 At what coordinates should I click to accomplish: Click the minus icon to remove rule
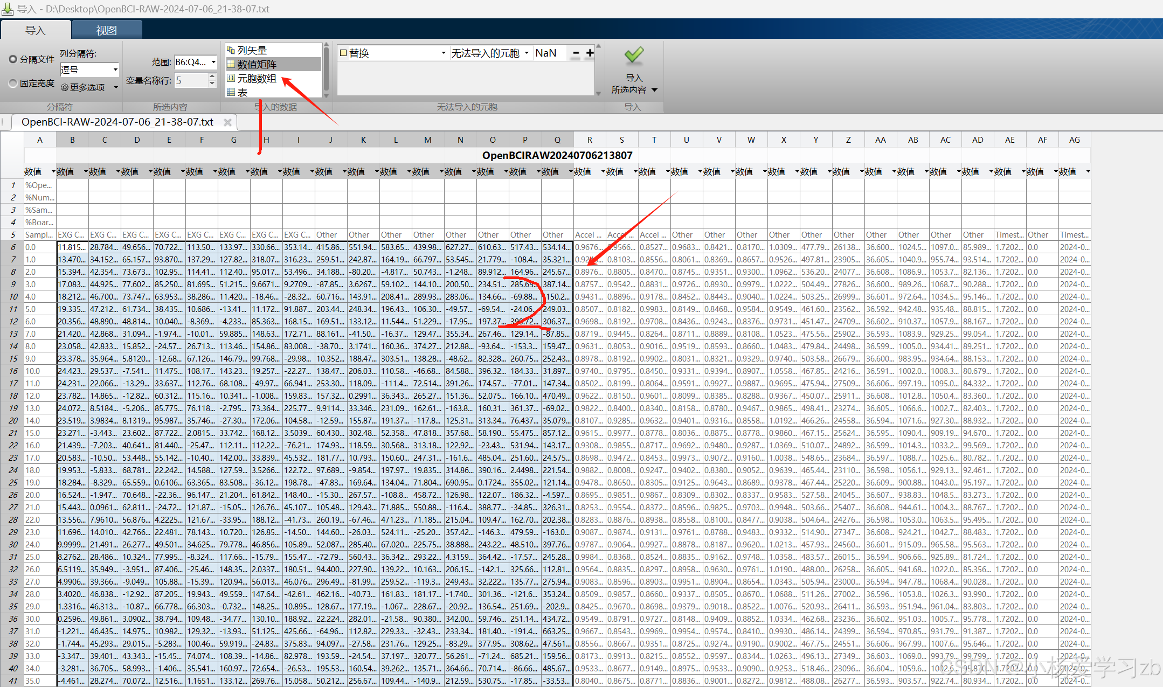pos(576,53)
